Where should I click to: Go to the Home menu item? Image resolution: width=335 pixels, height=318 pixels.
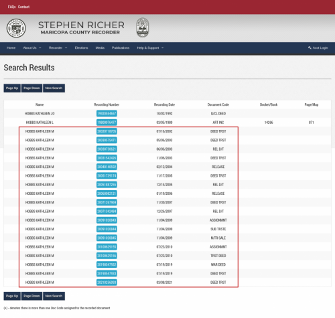point(11,48)
